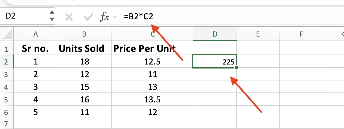Viewport: 344px width, 129px height.
Task: Select row 6 header
Action: click(x=7, y=112)
